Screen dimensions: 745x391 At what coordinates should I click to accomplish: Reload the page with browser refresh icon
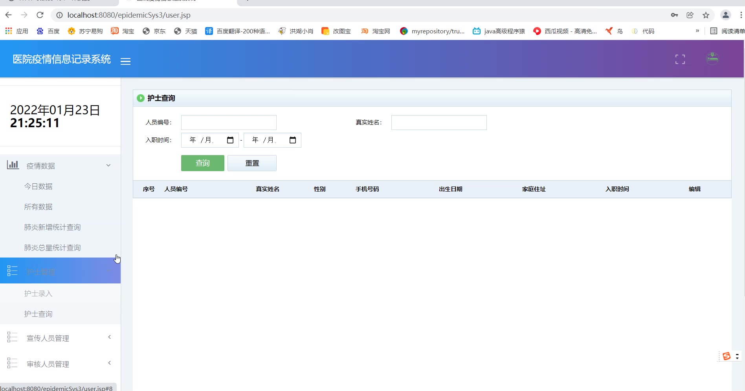[40, 15]
